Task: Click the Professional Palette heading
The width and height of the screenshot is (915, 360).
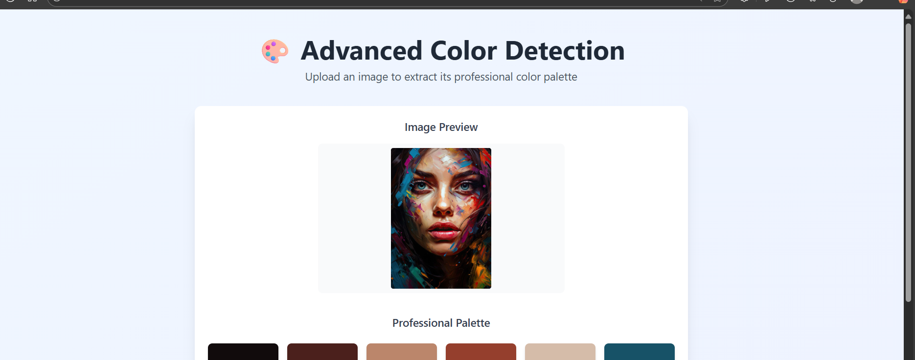Action: pos(441,323)
